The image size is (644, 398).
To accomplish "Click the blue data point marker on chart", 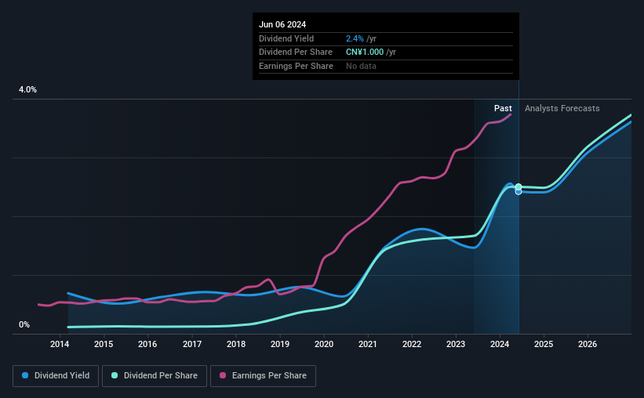I will 518,192.
